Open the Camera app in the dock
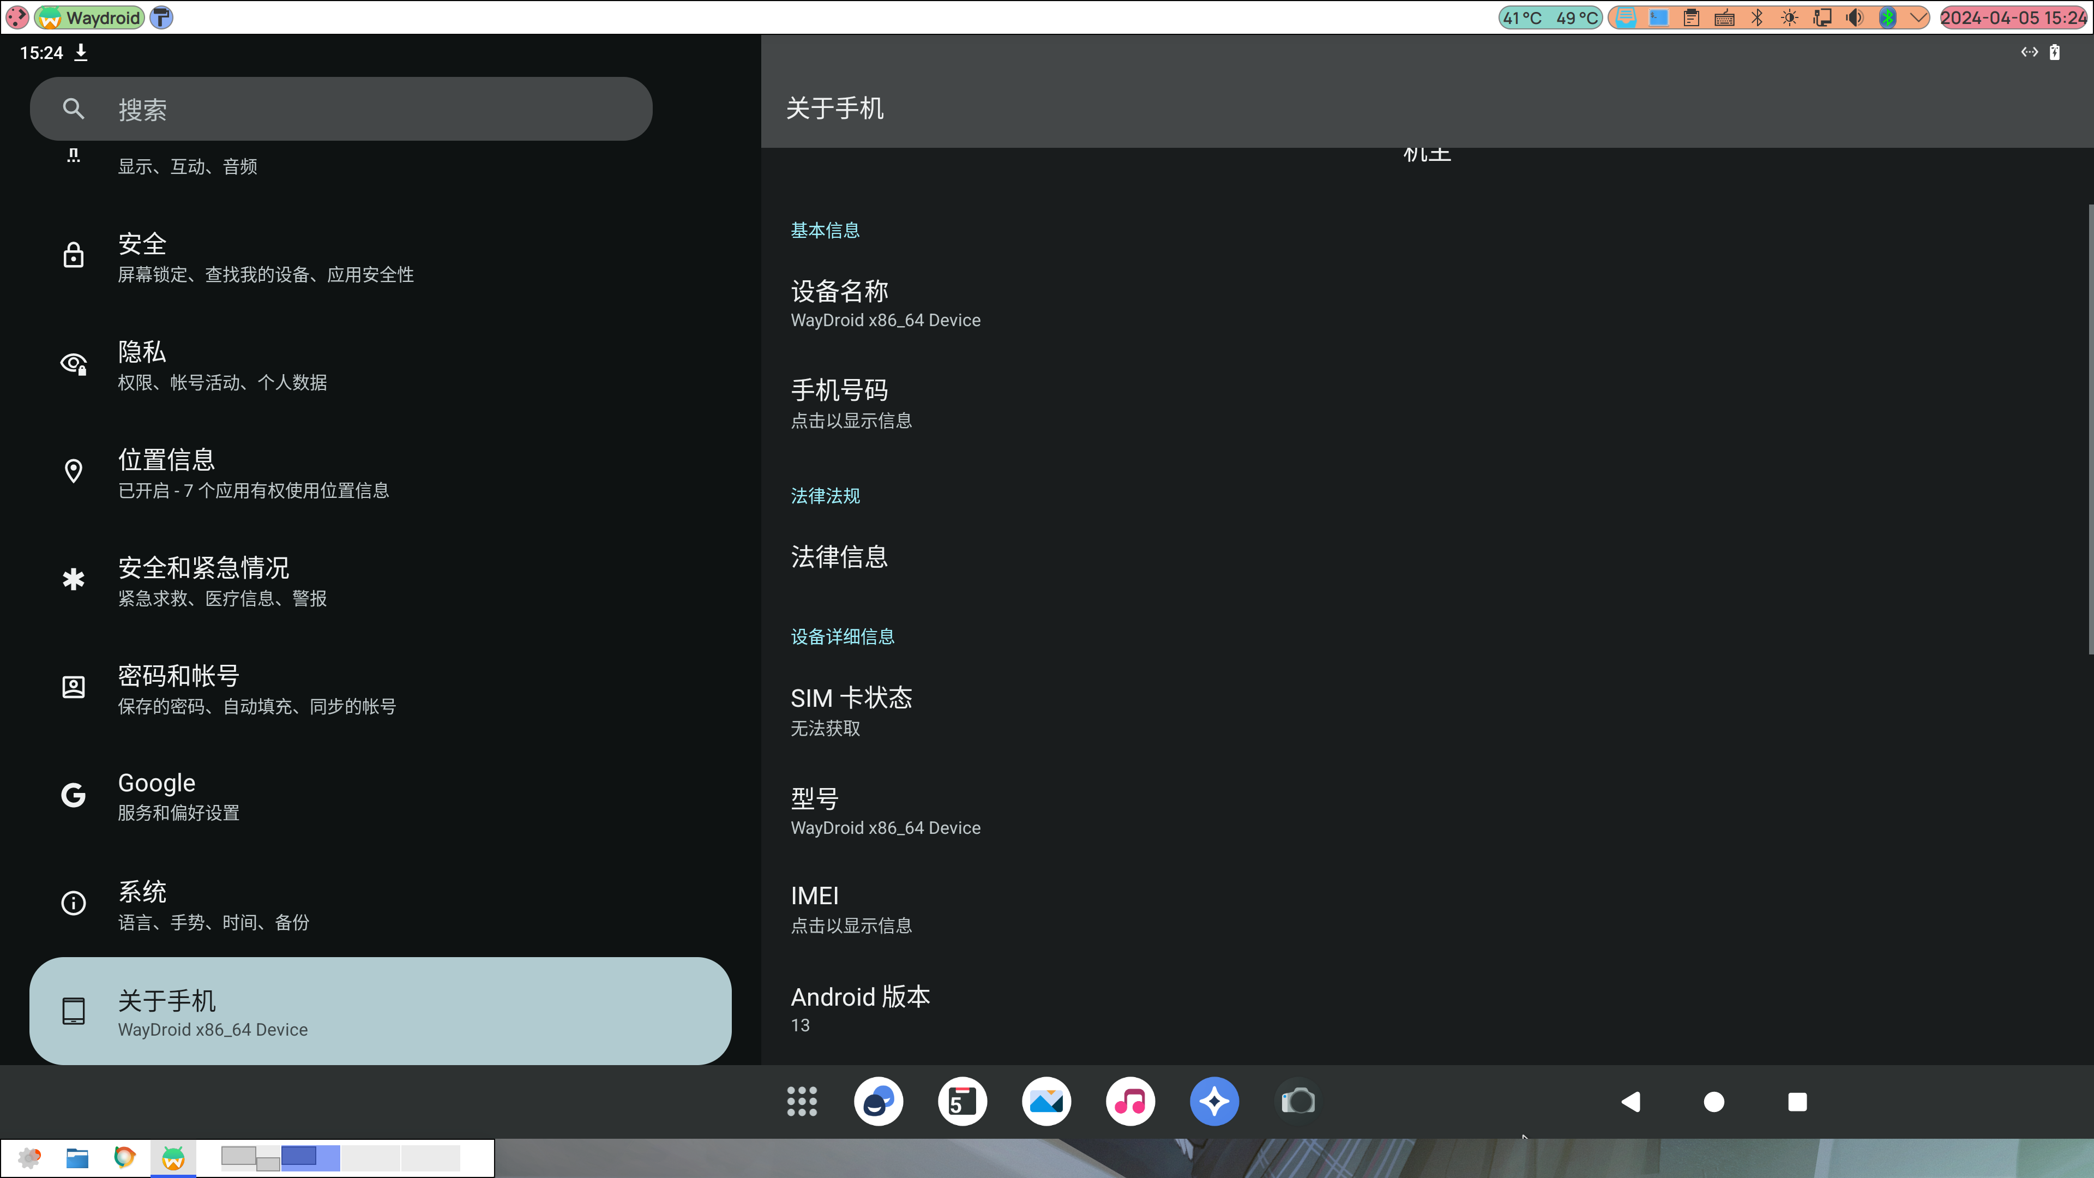 (1297, 1101)
